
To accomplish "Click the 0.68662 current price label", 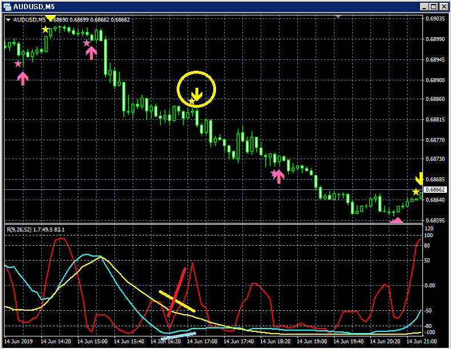I will [435, 190].
